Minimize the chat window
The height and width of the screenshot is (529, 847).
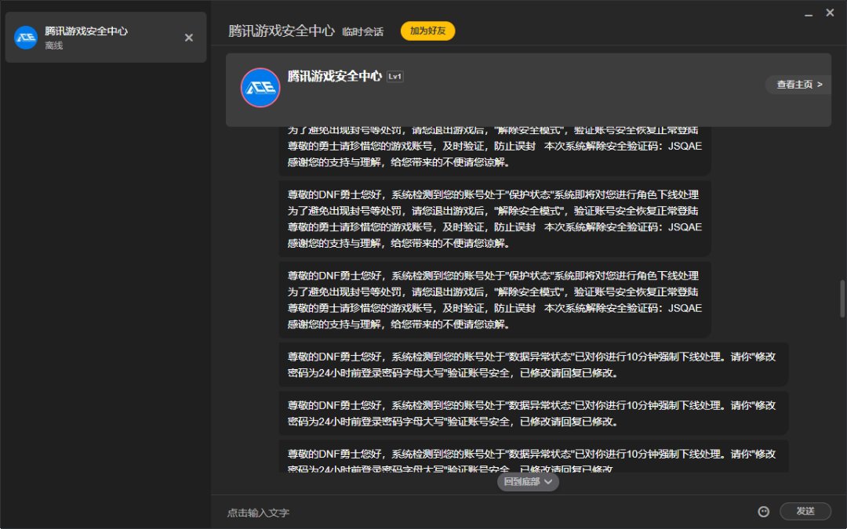tap(809, 13)
